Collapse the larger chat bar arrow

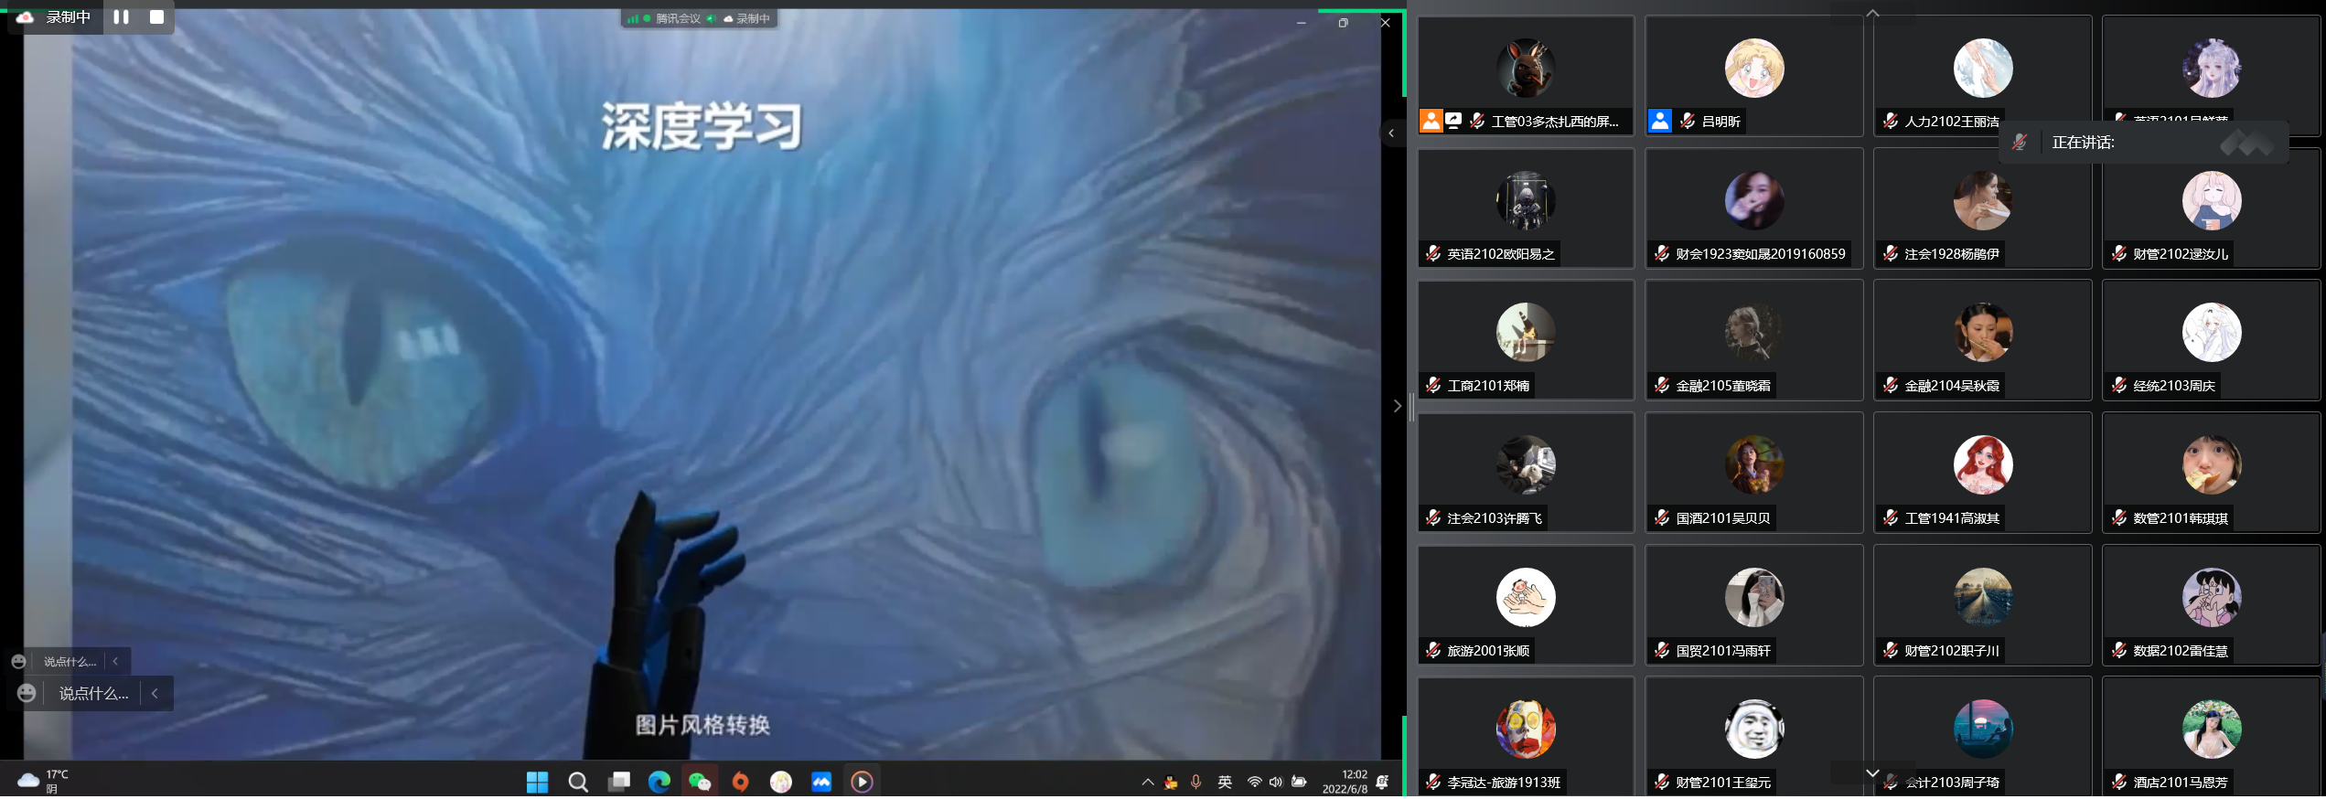pos(155,695)
